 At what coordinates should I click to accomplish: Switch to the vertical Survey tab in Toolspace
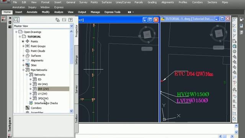coord(77,89)
